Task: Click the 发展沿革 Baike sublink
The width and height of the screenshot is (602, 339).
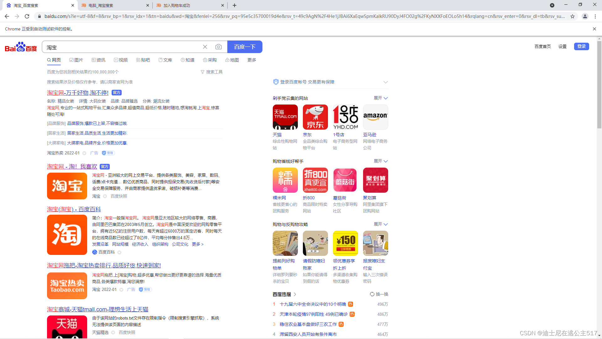Action: 100,244
